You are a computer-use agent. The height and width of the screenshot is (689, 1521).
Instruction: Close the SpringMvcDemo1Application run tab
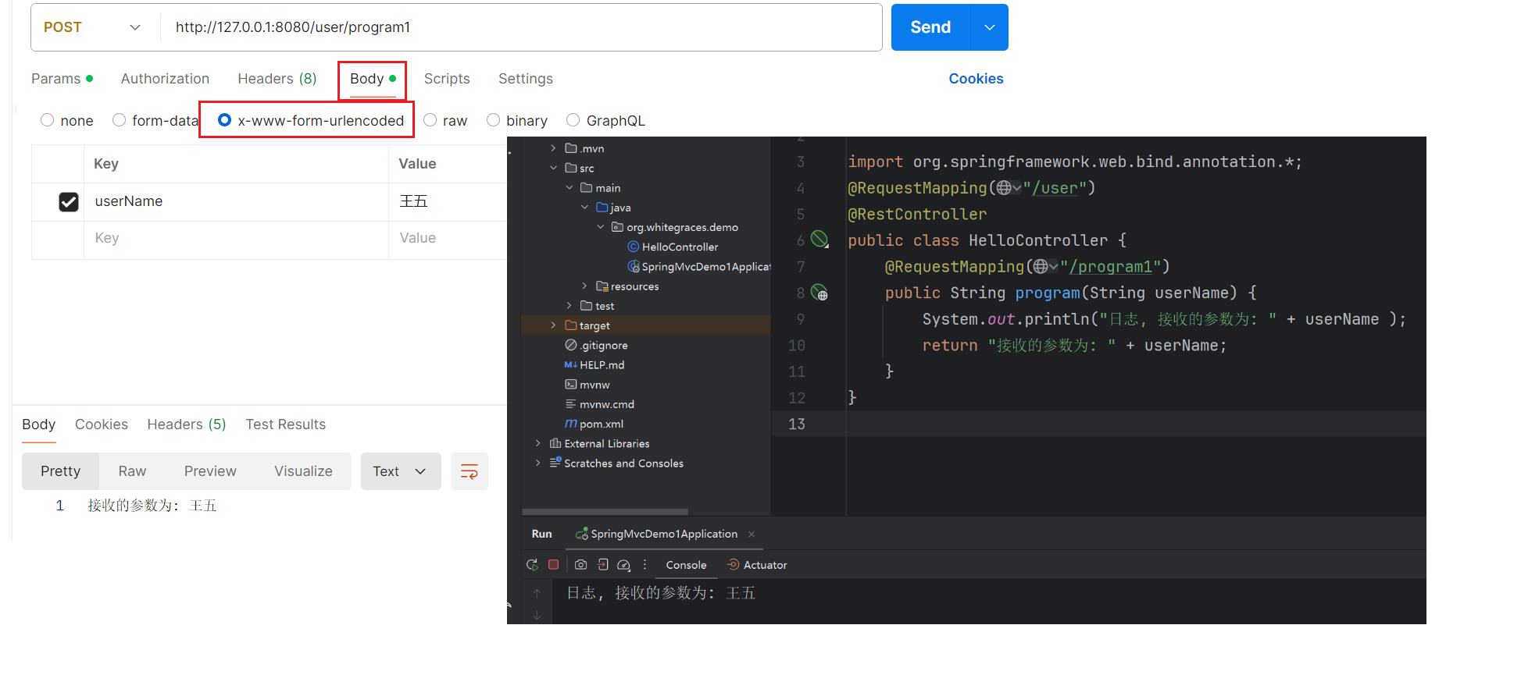[x=752, y=534]
